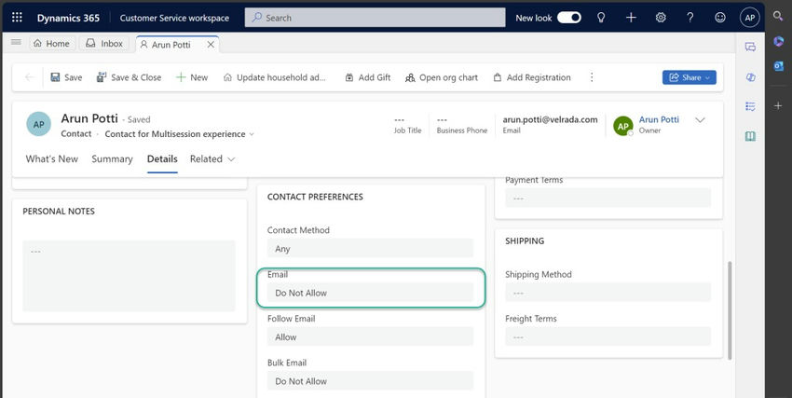Open the Follow Email Allow field

[x=370, y=336]
